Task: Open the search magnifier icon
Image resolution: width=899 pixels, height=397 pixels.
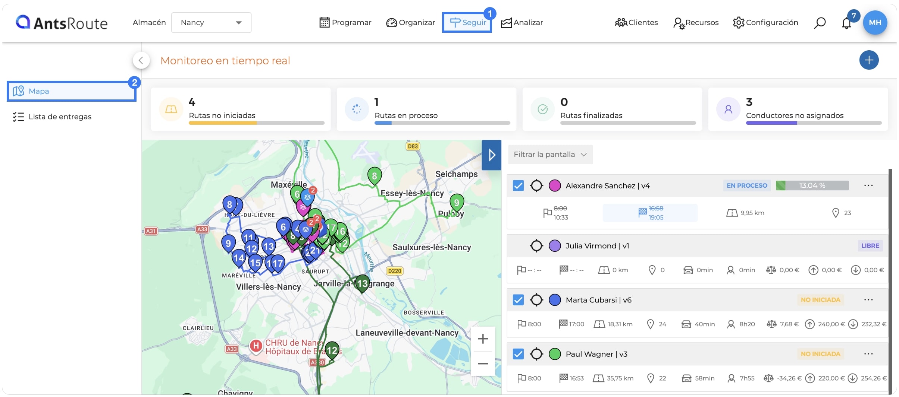Action: (x=820, y=23)
